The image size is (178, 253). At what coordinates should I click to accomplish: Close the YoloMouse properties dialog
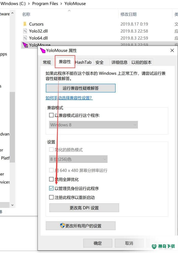172,50
